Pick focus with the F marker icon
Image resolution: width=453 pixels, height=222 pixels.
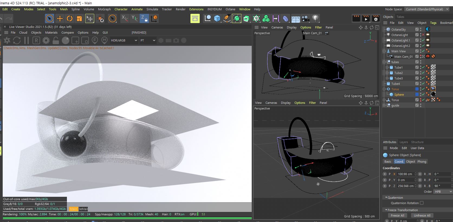pyautogui.click(x=95, y=41)
